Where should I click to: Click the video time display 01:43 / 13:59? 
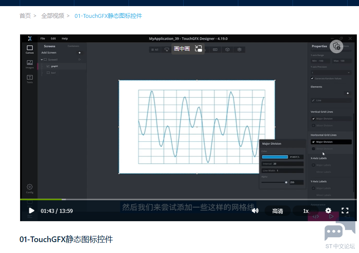pos(57,211)
